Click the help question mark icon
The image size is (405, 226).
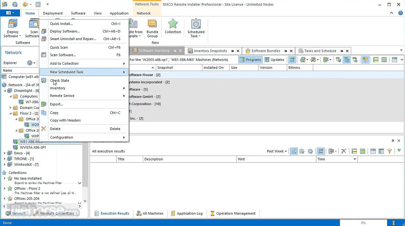pos(400,13)
